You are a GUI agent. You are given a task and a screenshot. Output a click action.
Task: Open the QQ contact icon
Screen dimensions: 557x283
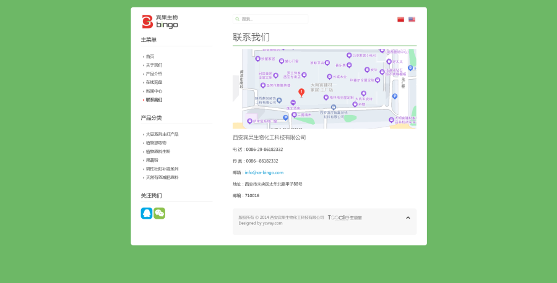[146, 213]
